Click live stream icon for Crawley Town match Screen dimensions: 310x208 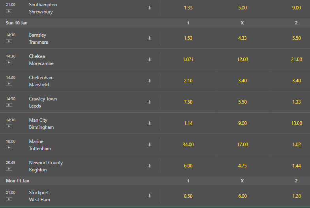(x=9, y=105)
